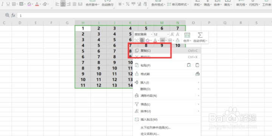
Task: Click the italic button in the ribbon
Action: 2,4
